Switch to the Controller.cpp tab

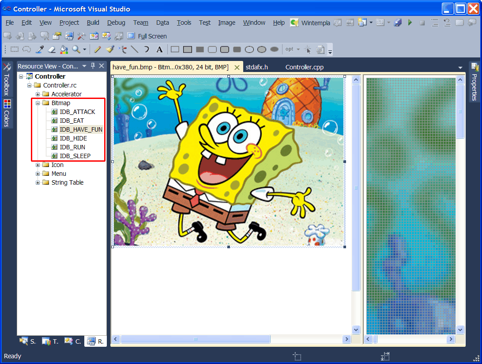(304, 67)
